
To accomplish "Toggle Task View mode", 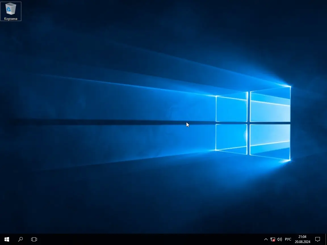I will (x=34, y=239).
